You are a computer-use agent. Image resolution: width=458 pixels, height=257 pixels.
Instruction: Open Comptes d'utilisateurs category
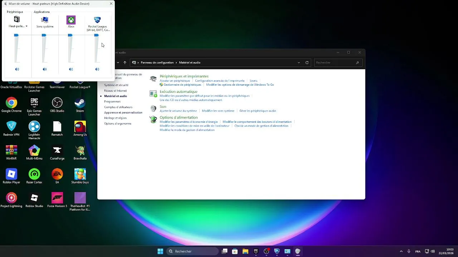click(x=118, y=107)
